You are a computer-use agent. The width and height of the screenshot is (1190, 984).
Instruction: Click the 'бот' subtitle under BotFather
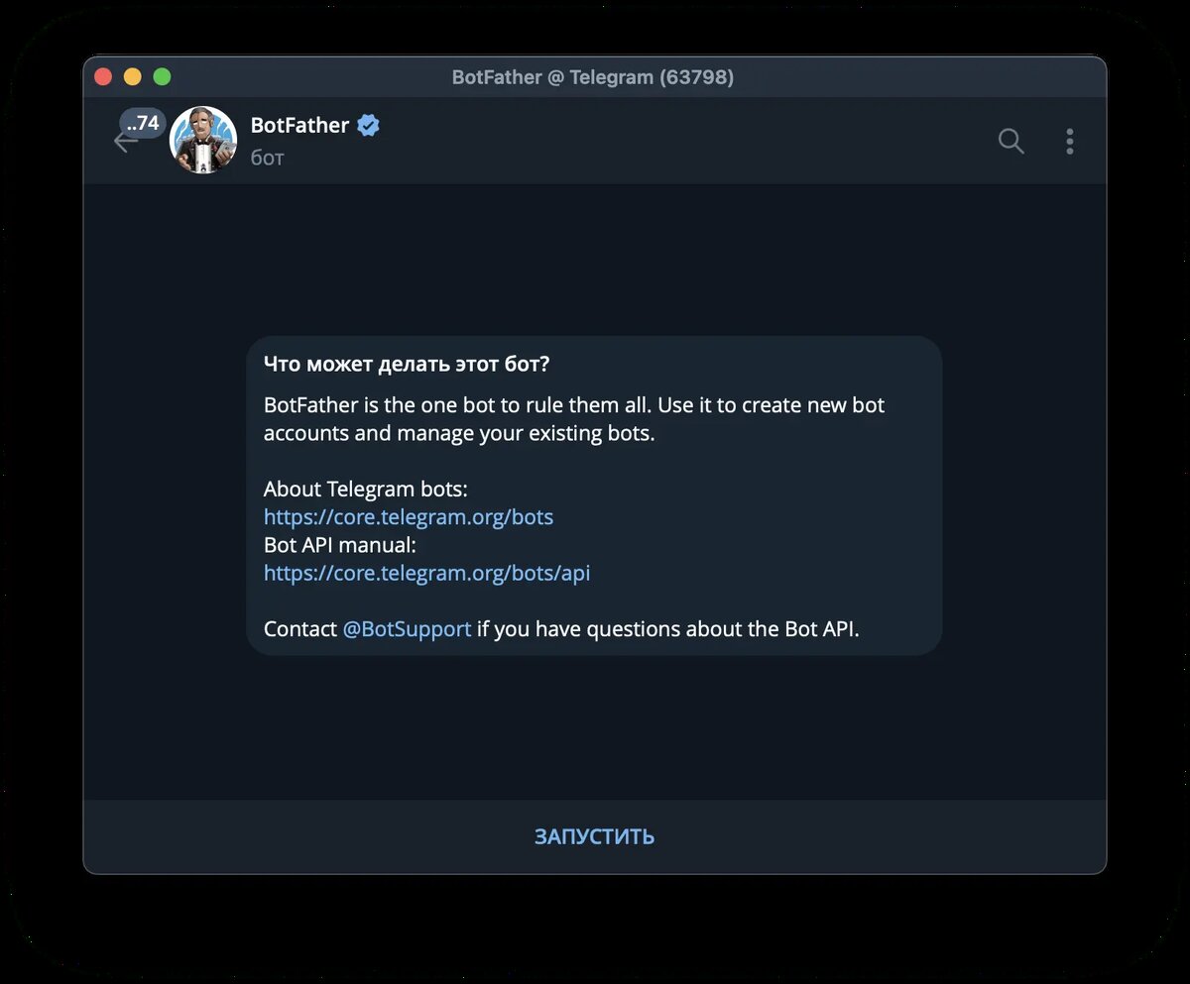click(267, 158)
